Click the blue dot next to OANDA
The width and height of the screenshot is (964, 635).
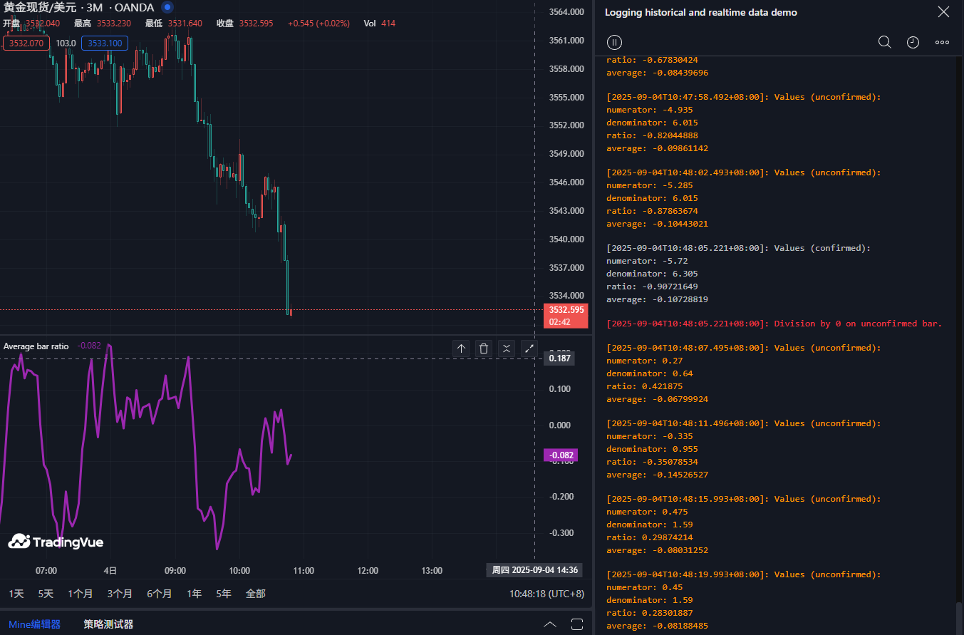[167, 7]
